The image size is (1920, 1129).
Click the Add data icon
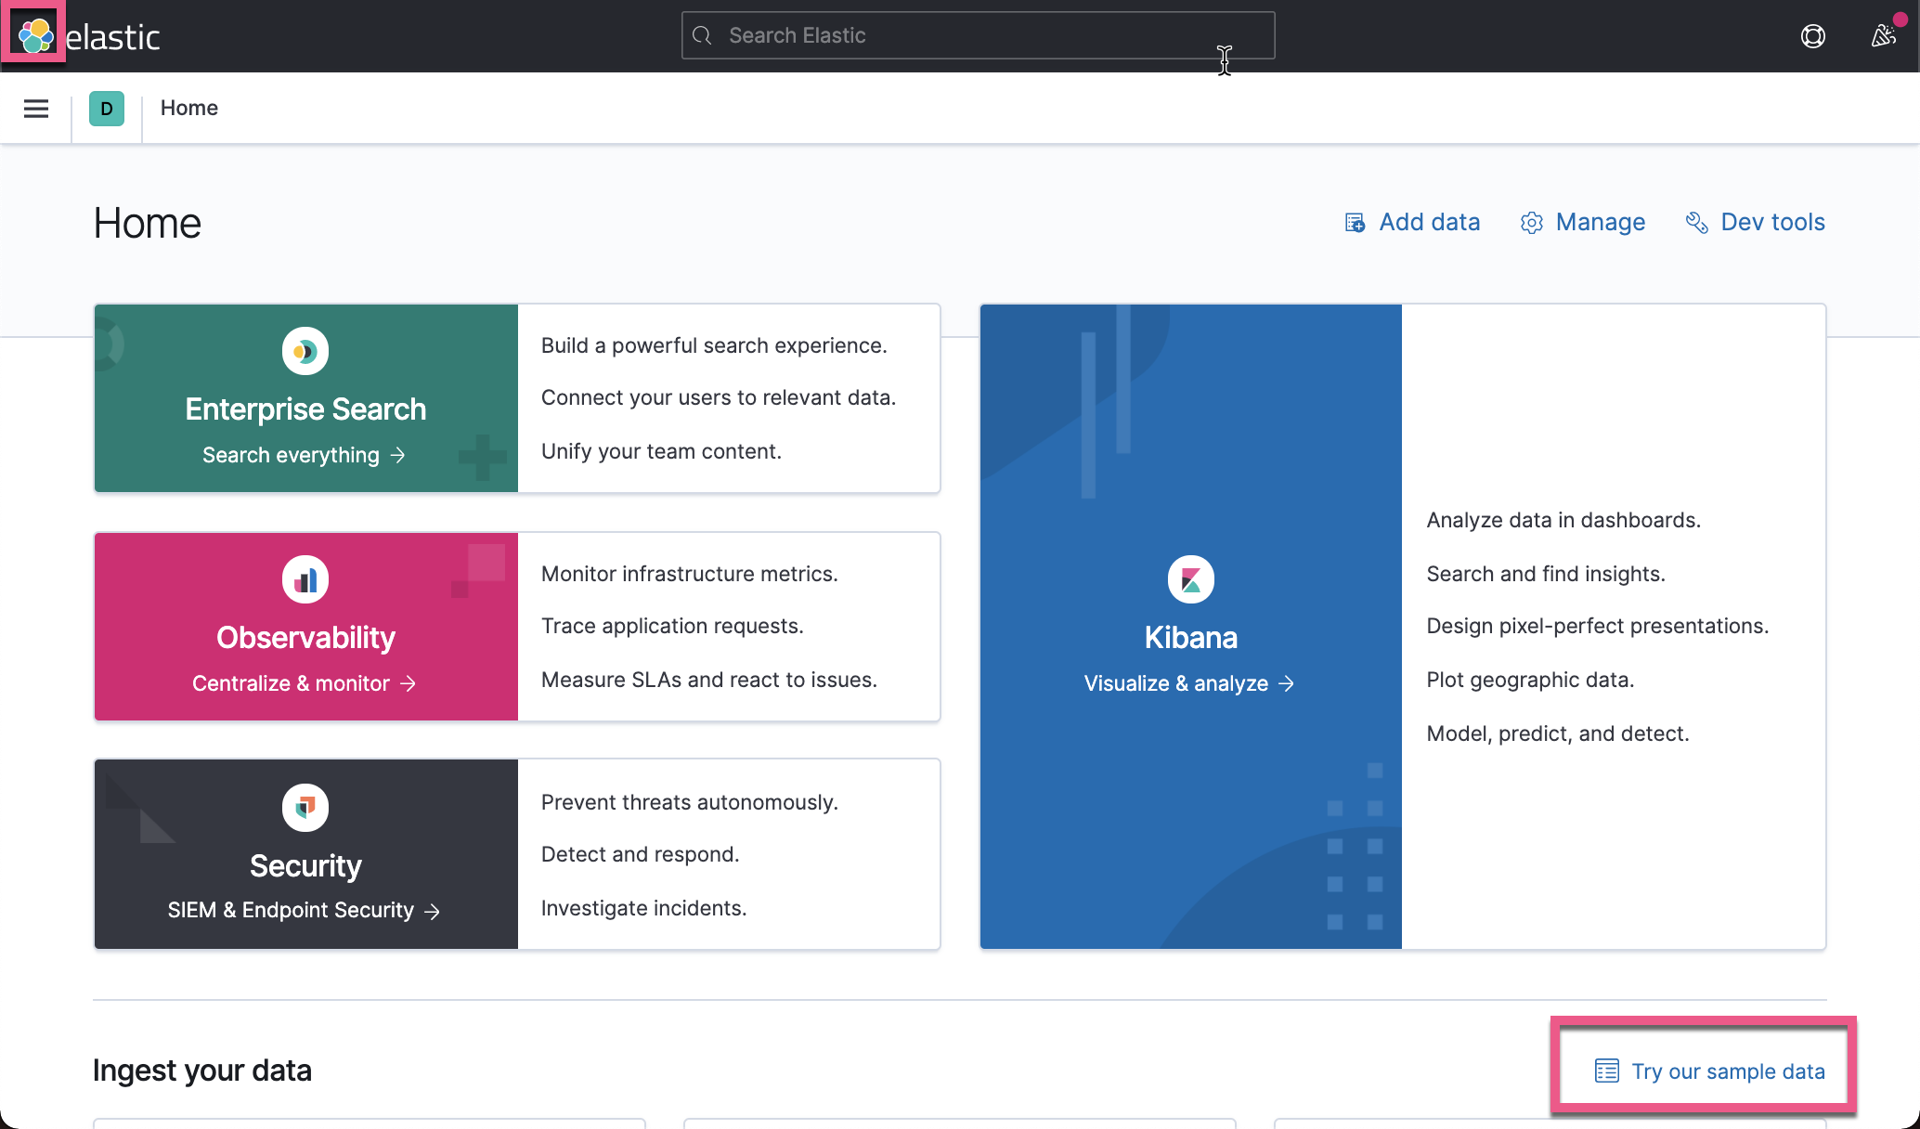point(1355,222)
